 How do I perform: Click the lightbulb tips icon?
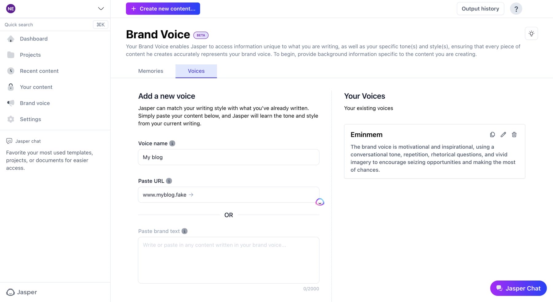pyautogui.click(x=531, y=33)
